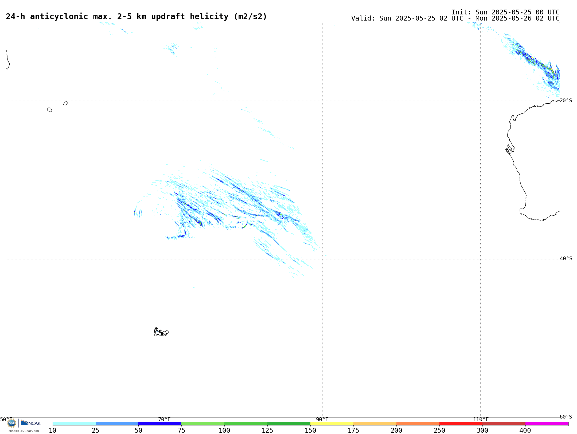Screen dimensions: 577x434
Task: Click the yellow 150-175 color swatch
Action: click(x=332, y=424)
